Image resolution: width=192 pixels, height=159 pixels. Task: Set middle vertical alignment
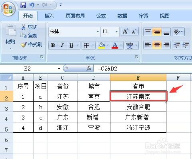coord(157,32)
